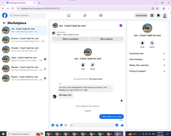The image size is (171, 136).
Task: Select the Messenger | Facebook browser tab
Action: tap(21, 3)
